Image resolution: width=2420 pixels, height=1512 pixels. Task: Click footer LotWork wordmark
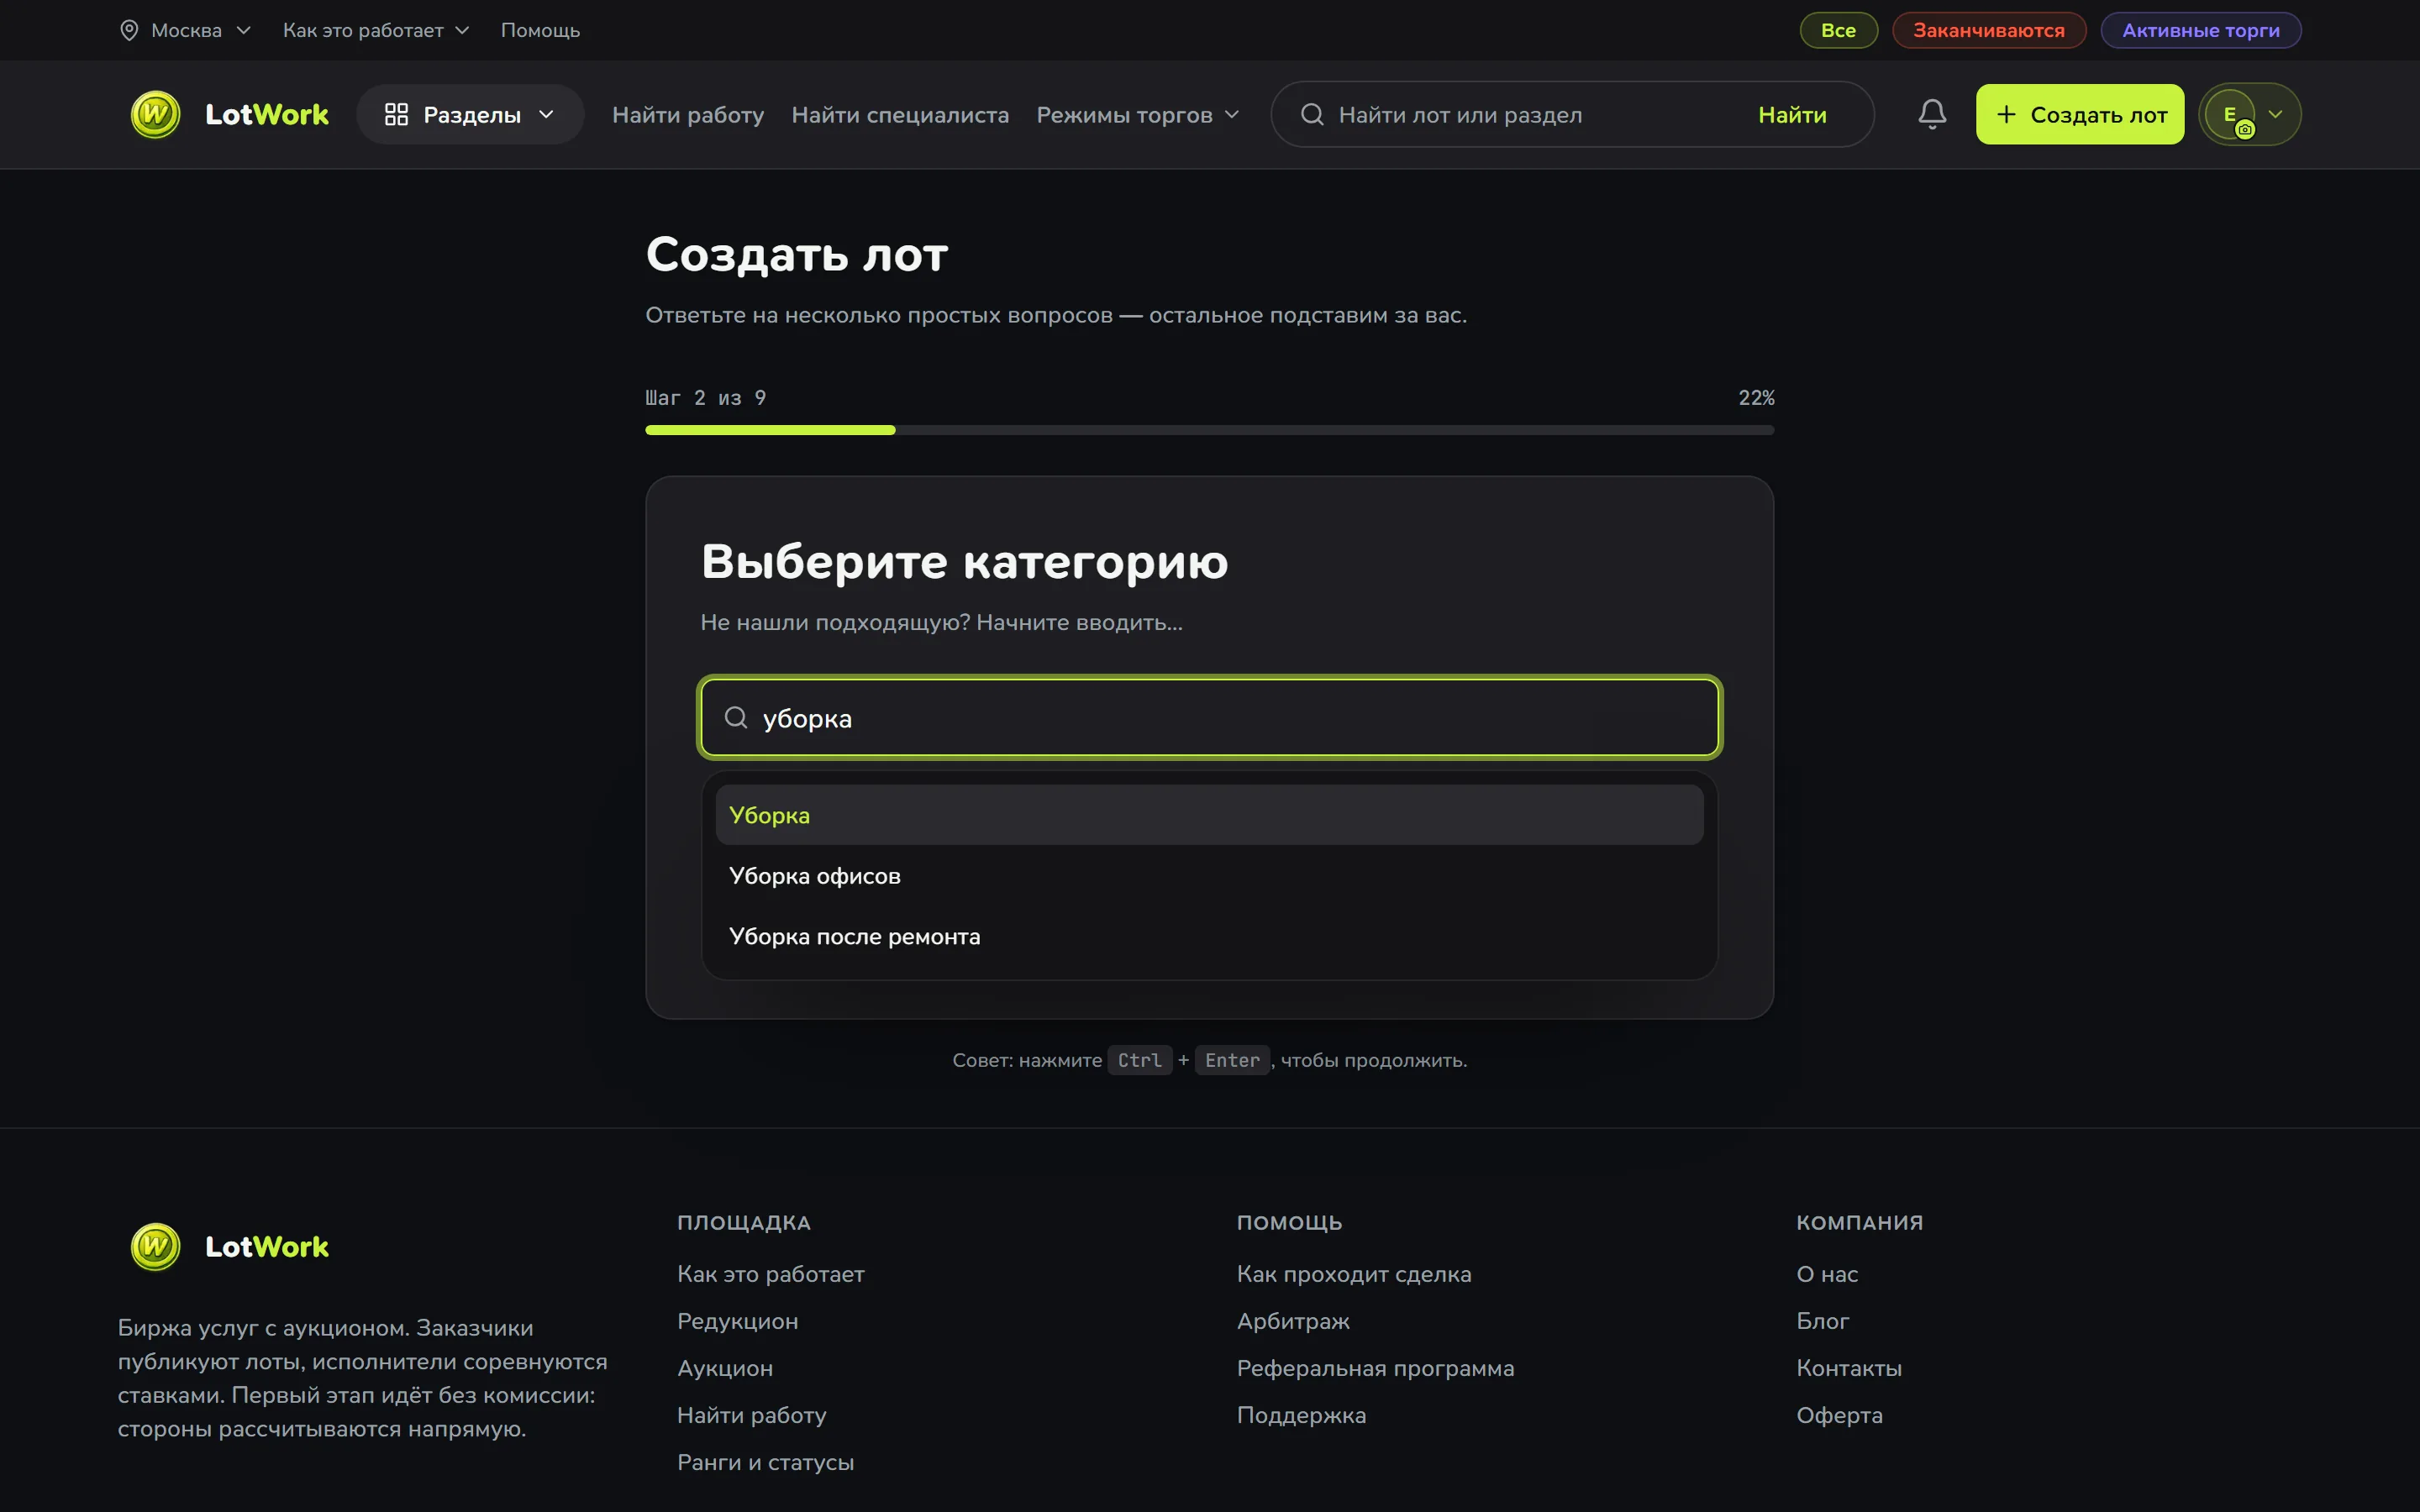pyautogui.click(x=266, y=1246)
